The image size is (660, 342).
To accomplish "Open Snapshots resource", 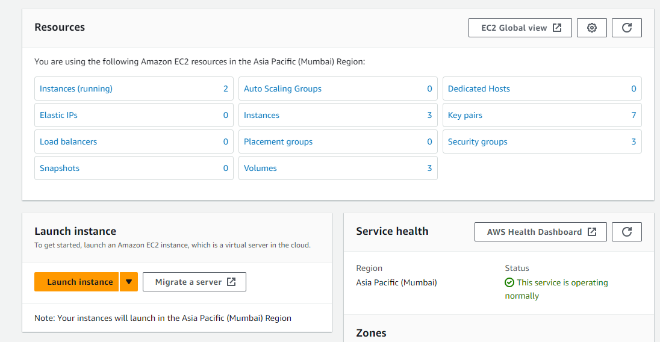I will point(60,168).
